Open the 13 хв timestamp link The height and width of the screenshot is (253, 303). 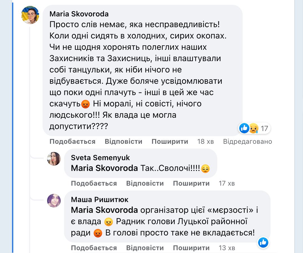coord(227,248)
